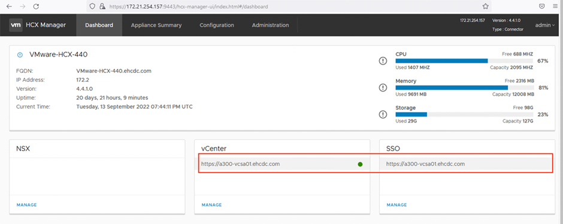Image resolution: width=563 pixels, height=224 pixels.
Task: Click the Uptime value 20 days
Action: pyautogui.click(x=112, y=98)
